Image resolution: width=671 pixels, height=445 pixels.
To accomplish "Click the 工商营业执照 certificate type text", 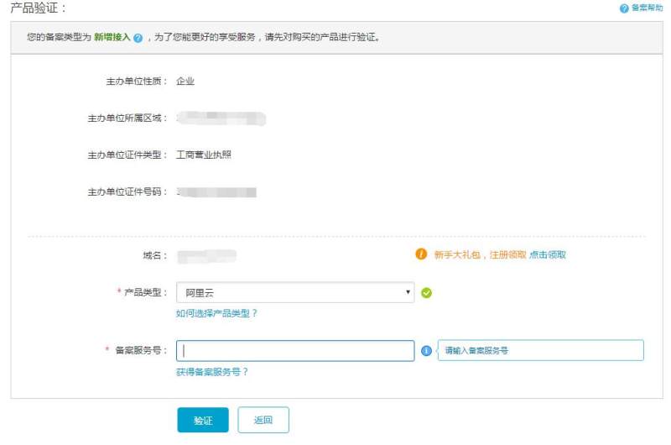I will click(204, 155).
